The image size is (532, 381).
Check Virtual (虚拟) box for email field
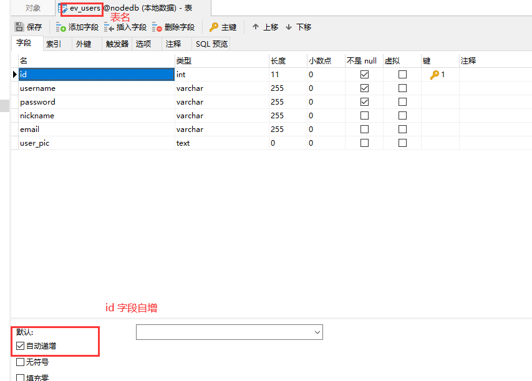click(402, 129)
